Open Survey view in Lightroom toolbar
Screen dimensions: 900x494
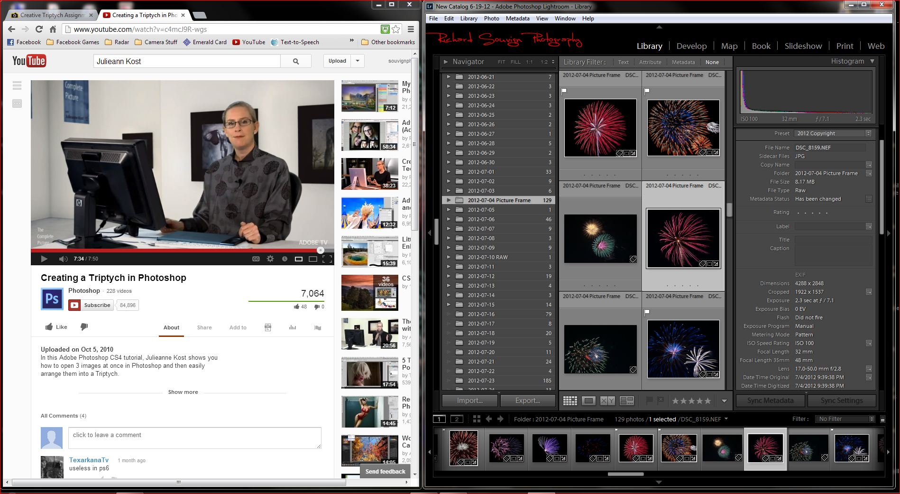[x=626, y=401]
